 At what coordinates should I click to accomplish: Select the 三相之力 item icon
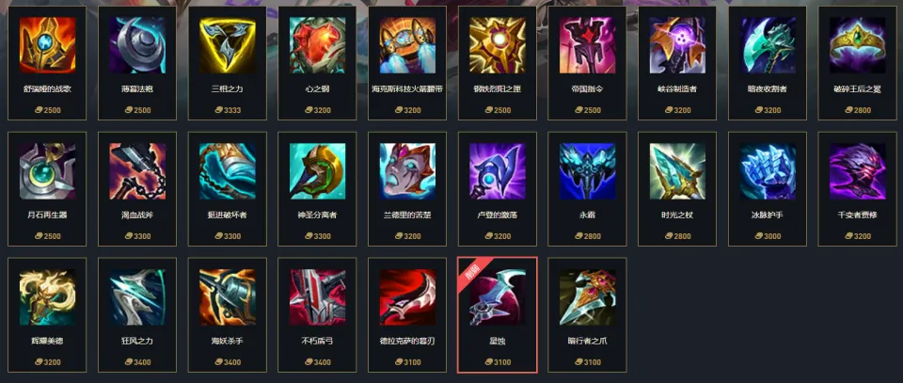[x=228, y=45]
